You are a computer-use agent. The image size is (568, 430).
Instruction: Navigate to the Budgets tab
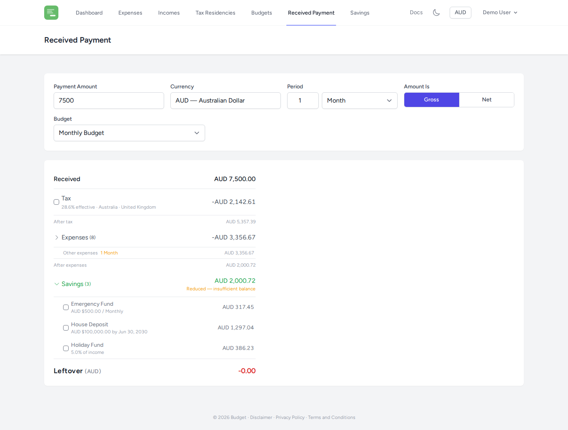262,13
